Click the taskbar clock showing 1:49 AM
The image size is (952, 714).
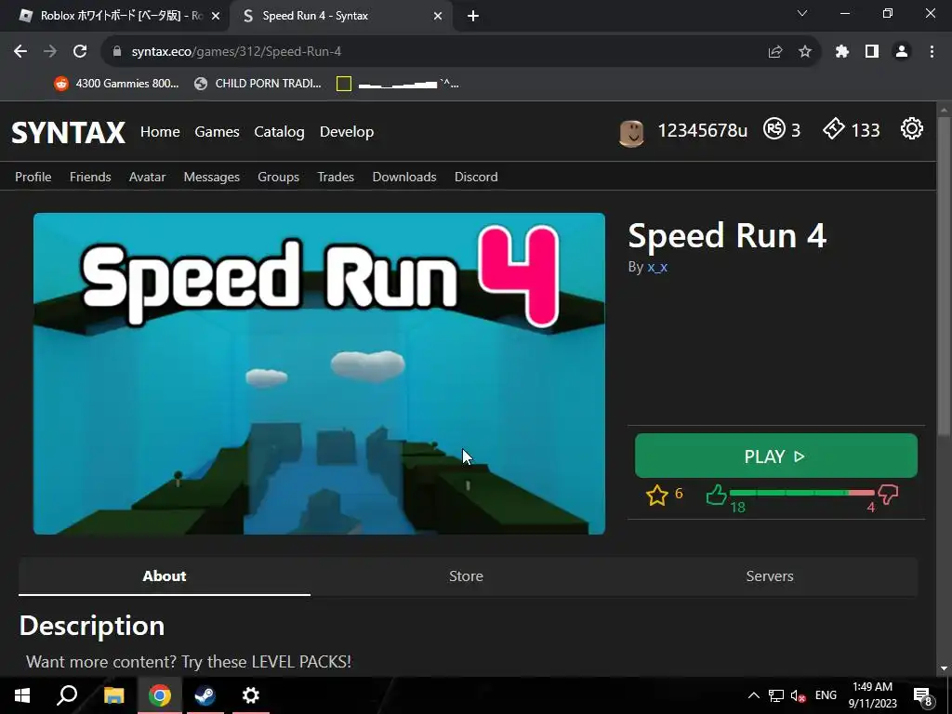872,695
